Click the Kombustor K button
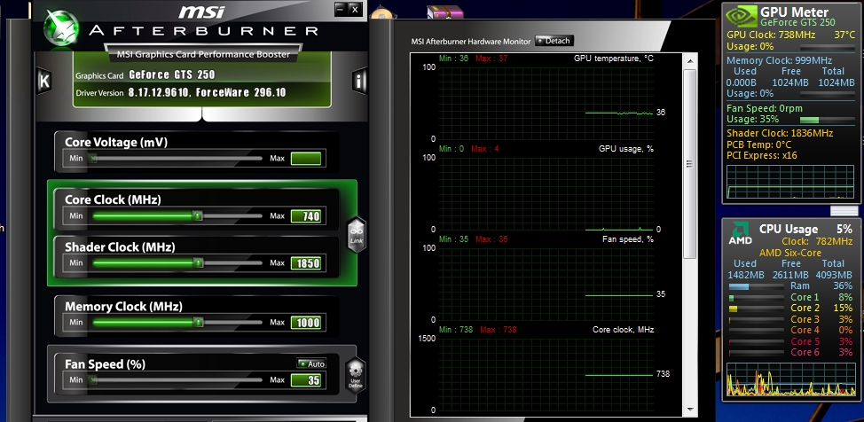This screenshot has width=864, height=422. coord(43,81)
